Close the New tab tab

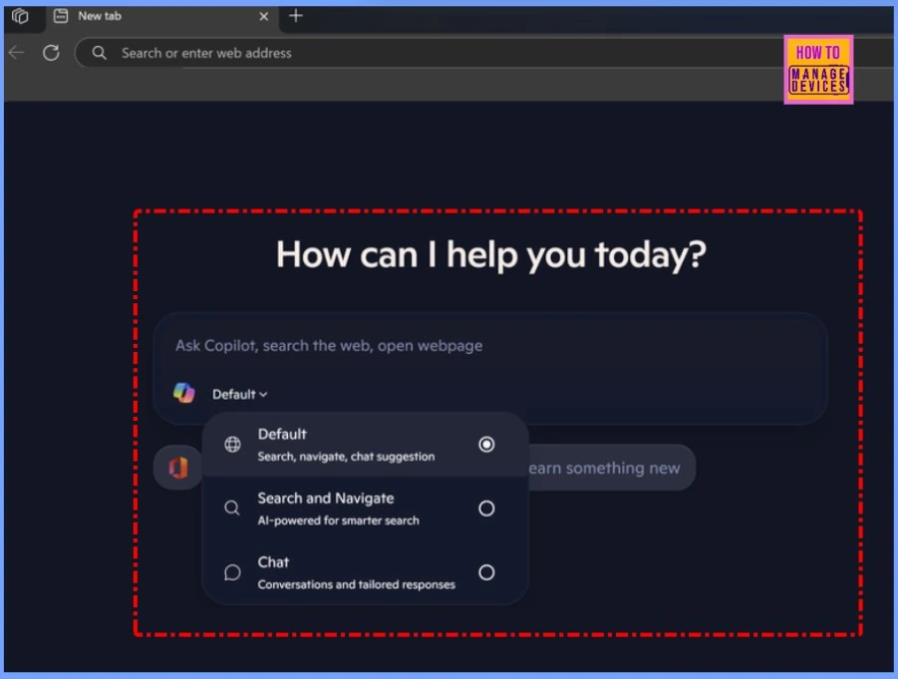click(263, 17)
